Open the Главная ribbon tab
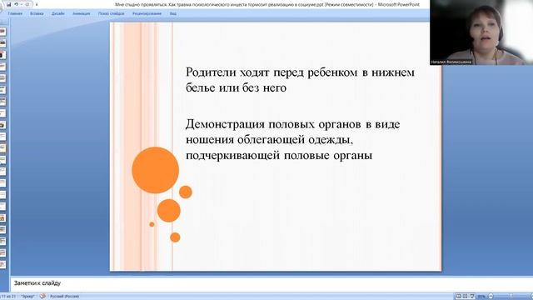 (x=15, y=13)
